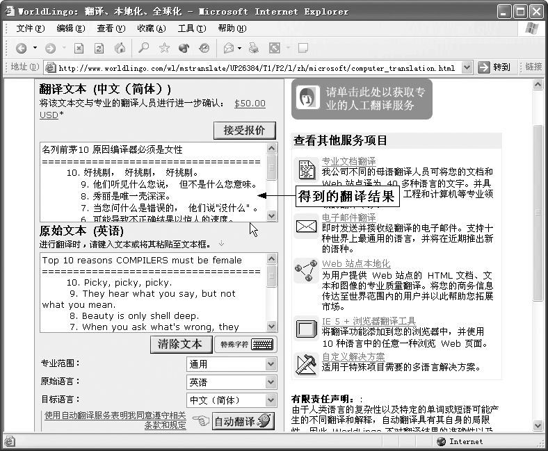This screenshot has width=548, height=451.
Task: Refresh the page using toolbar icon
Action: [99, 48]
